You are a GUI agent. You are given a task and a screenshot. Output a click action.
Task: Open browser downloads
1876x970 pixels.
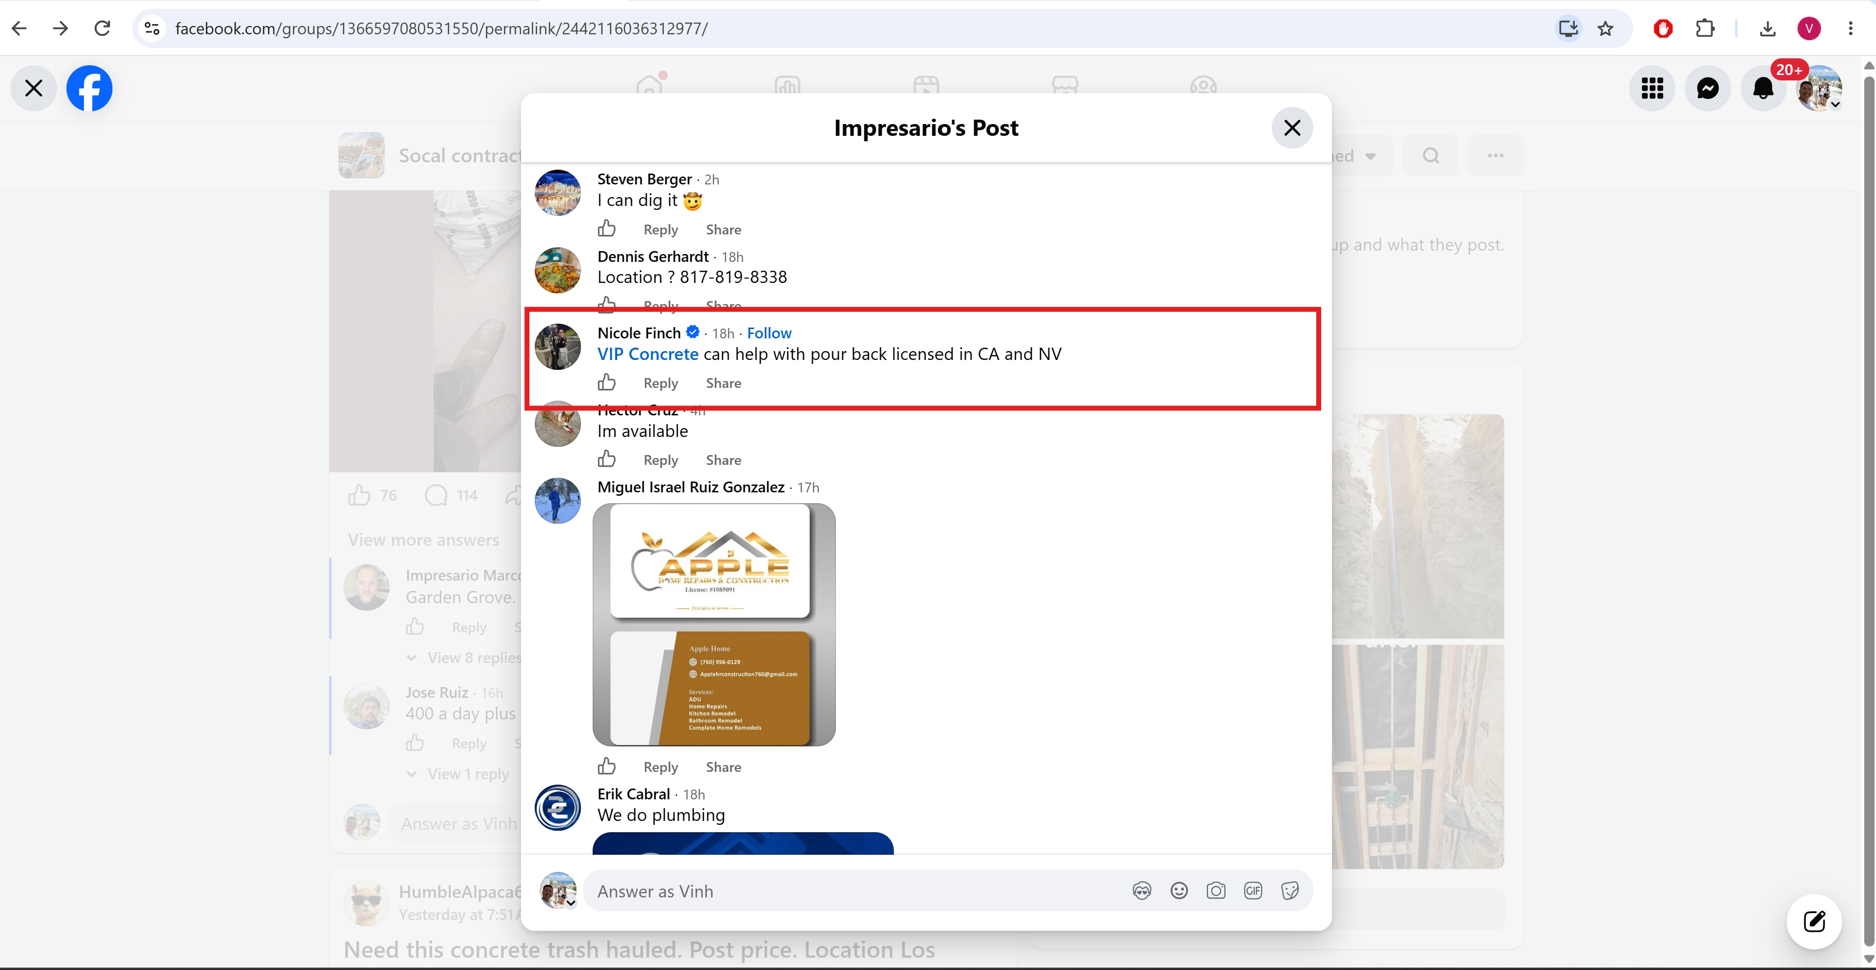1768,28
